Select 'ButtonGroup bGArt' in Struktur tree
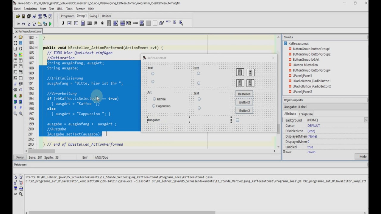The width and height of the screenshot is (381, 214). tap(306, 59)
